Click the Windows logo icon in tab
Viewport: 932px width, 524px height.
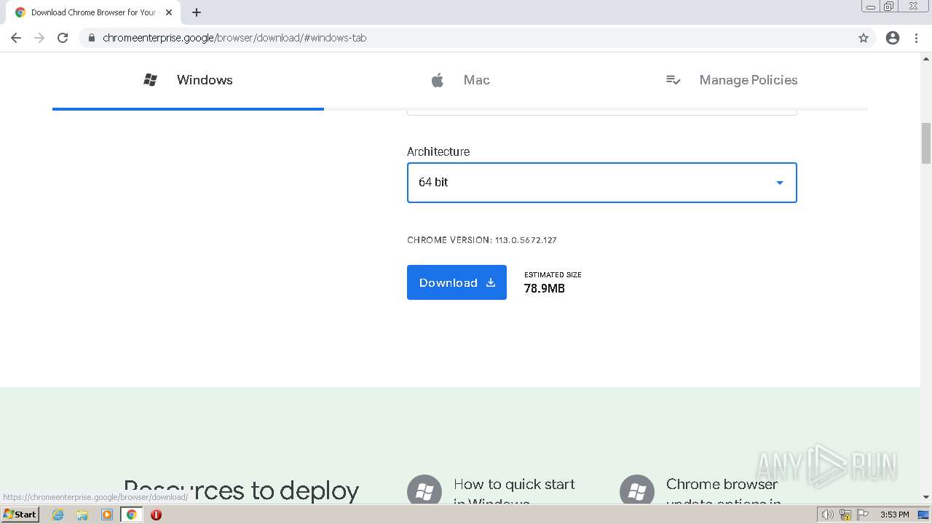[x=151, y=80]
